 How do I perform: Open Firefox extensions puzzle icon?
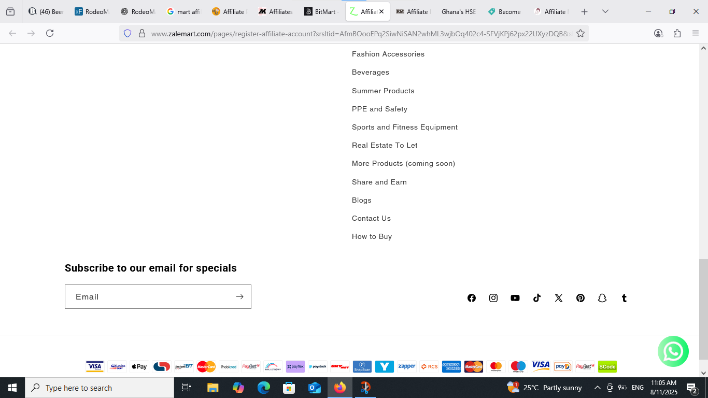click(677, 33)
